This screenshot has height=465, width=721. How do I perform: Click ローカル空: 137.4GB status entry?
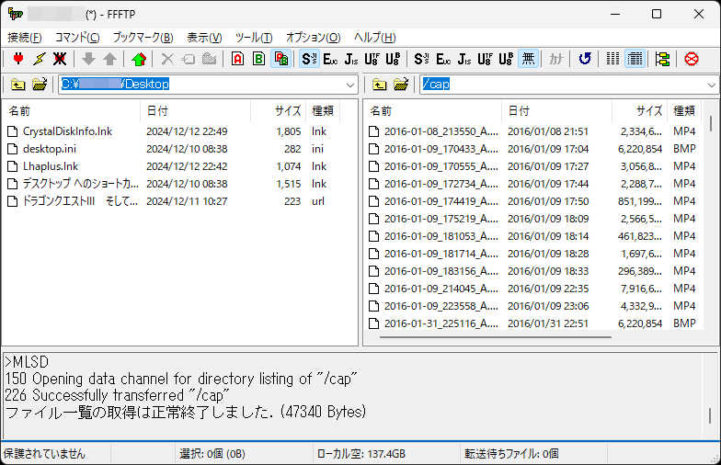361,454
